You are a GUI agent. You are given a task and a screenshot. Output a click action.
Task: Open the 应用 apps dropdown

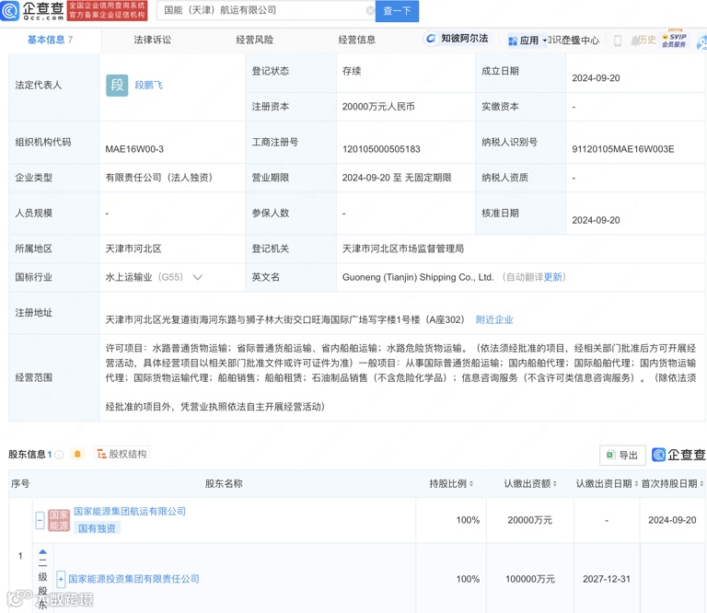527,40
